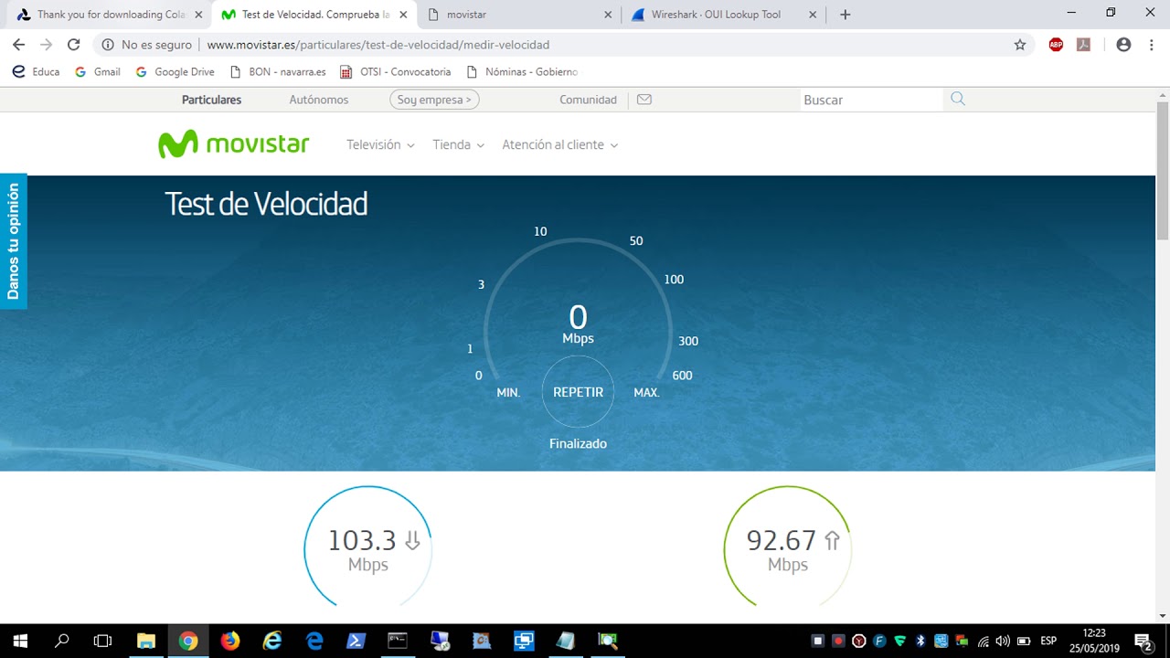Click the 103.3 Mbps download result
Viewport: 1170px width, 658px height.
(368, 547)
